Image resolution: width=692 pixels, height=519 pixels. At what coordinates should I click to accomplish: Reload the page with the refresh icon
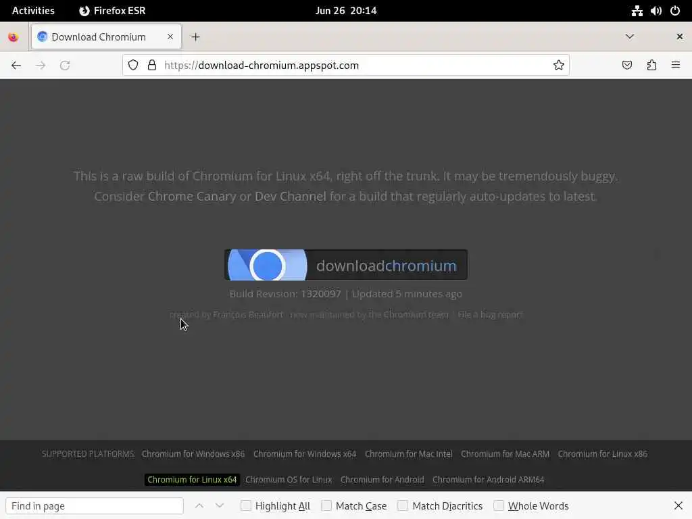pyautogui.click(x=65, y=66)
